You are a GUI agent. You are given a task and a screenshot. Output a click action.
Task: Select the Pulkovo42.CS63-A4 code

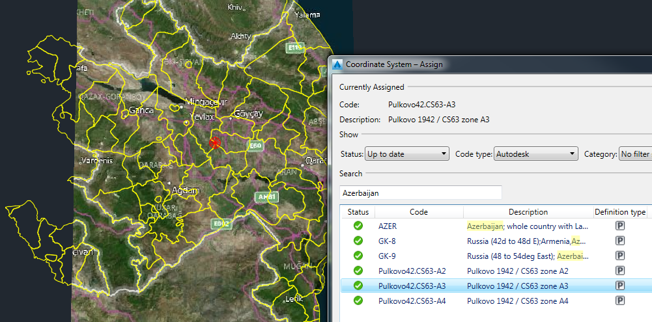pyautogui.click(x=412, y=301)
